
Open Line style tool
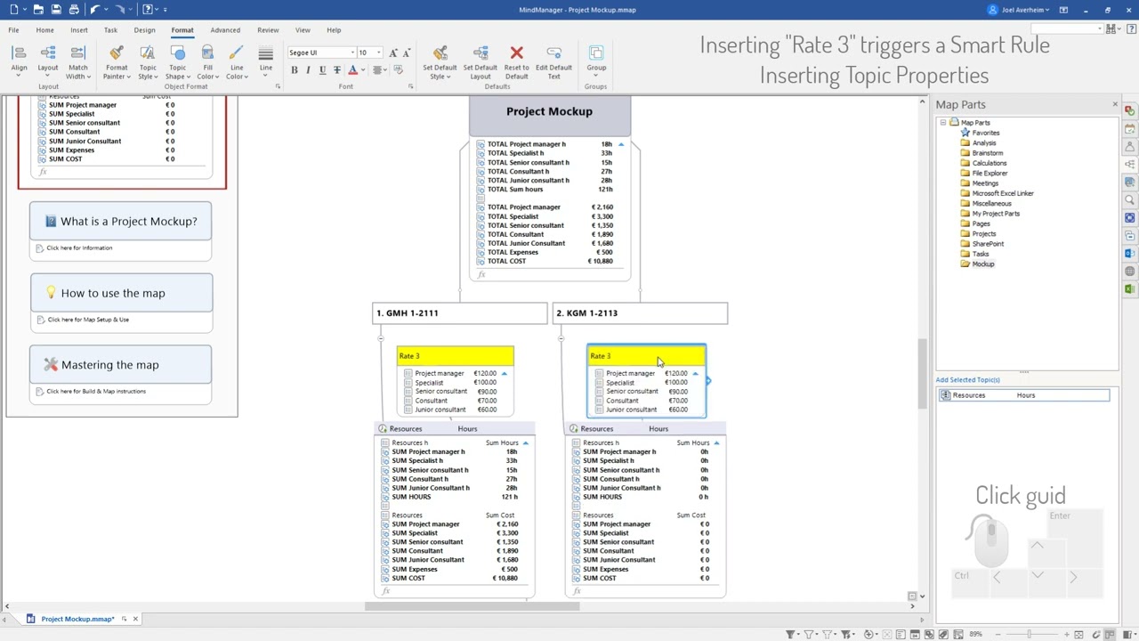pos(265,60)
